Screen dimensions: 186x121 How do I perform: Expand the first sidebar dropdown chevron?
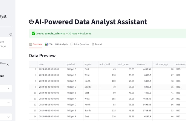click(x=8, y=88)
